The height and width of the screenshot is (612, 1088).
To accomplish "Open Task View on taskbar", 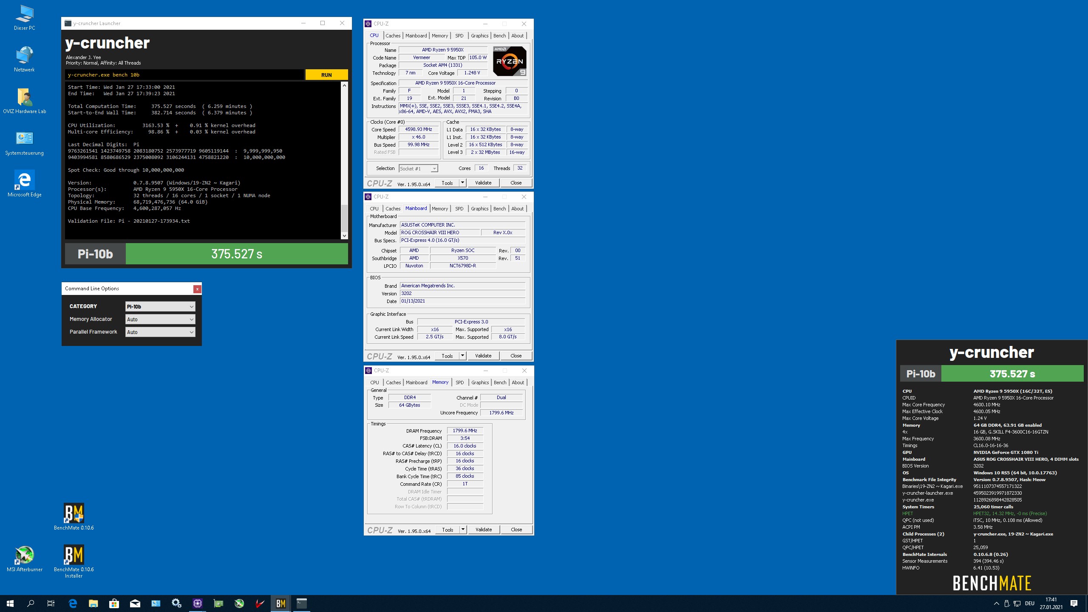I will pos(51,603).
